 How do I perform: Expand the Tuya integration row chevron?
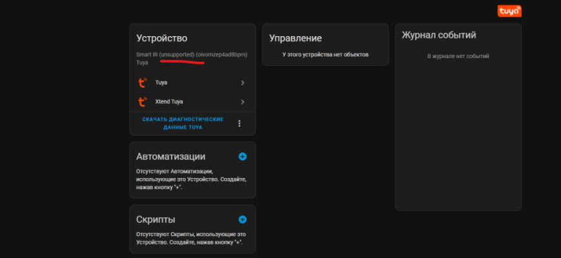[x=242, y=83]
